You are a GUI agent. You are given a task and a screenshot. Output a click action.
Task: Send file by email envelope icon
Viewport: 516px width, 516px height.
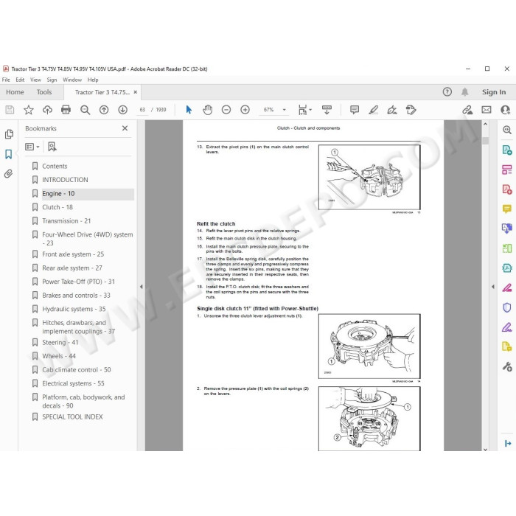(x=487, y=110)
